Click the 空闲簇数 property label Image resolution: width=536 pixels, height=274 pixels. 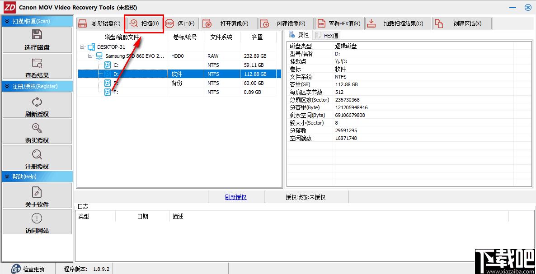pos(301,138)
